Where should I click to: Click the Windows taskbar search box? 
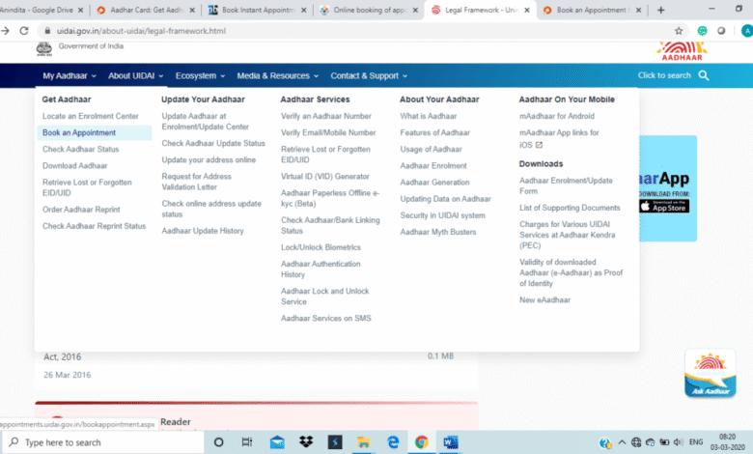coord(104,442)
